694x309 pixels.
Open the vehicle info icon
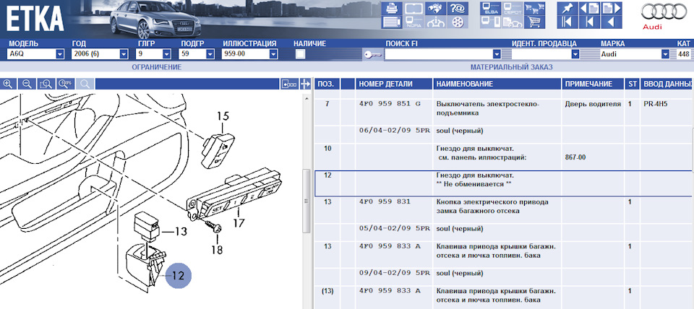coord(435,22)
